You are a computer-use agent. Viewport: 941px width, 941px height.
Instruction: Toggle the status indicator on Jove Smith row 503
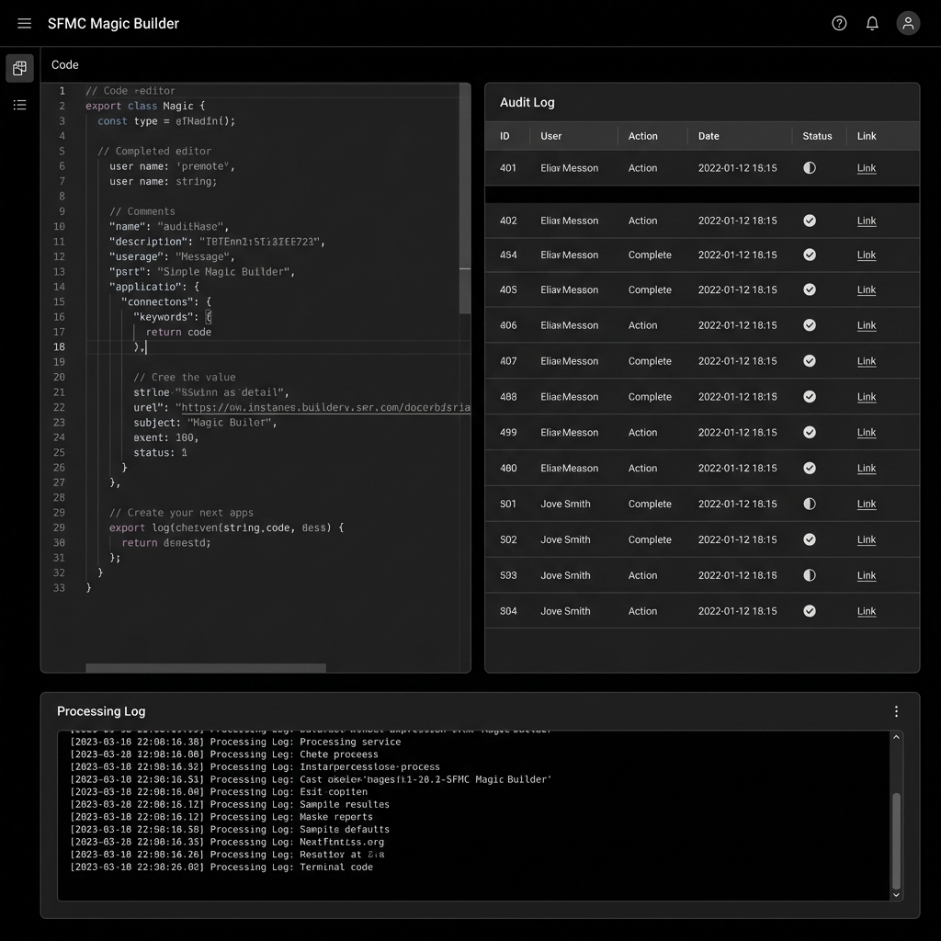810,575
